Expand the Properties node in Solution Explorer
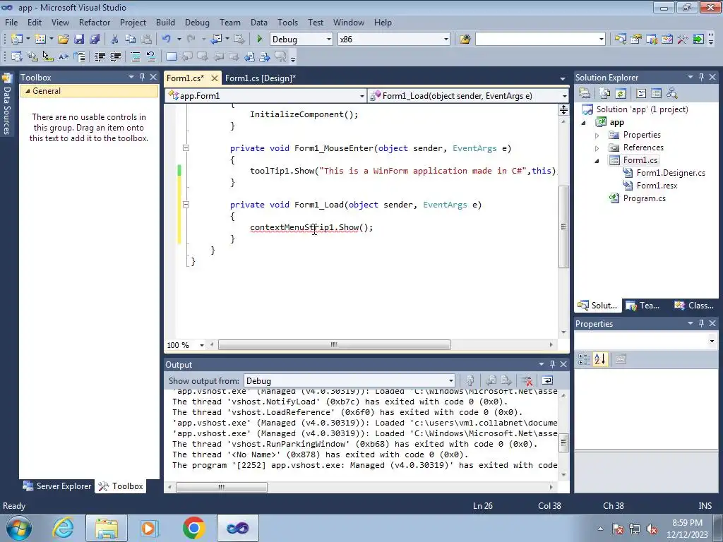 597,135
